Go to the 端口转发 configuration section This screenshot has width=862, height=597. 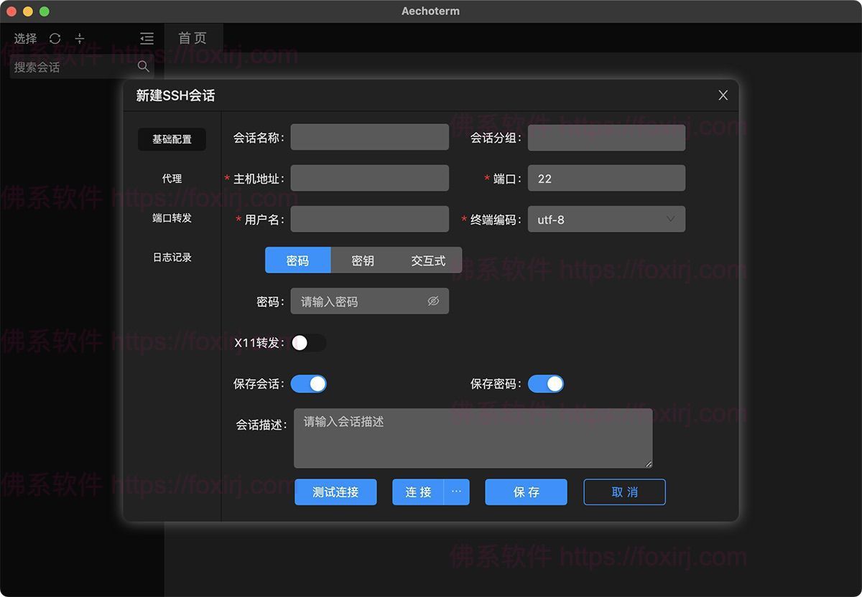pyautogui.click(x=172, y=218)
